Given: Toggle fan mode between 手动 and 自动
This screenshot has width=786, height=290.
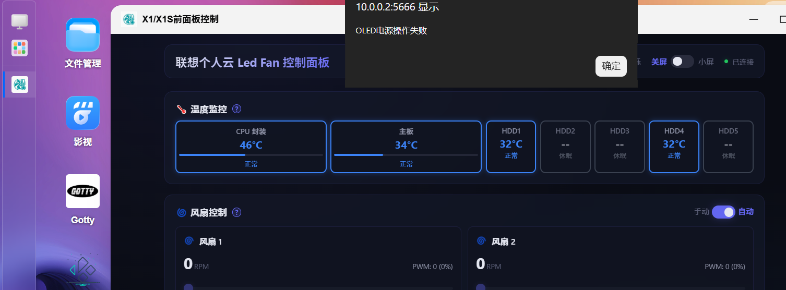Looking at the screenshot, I should (x=723, y=212).
